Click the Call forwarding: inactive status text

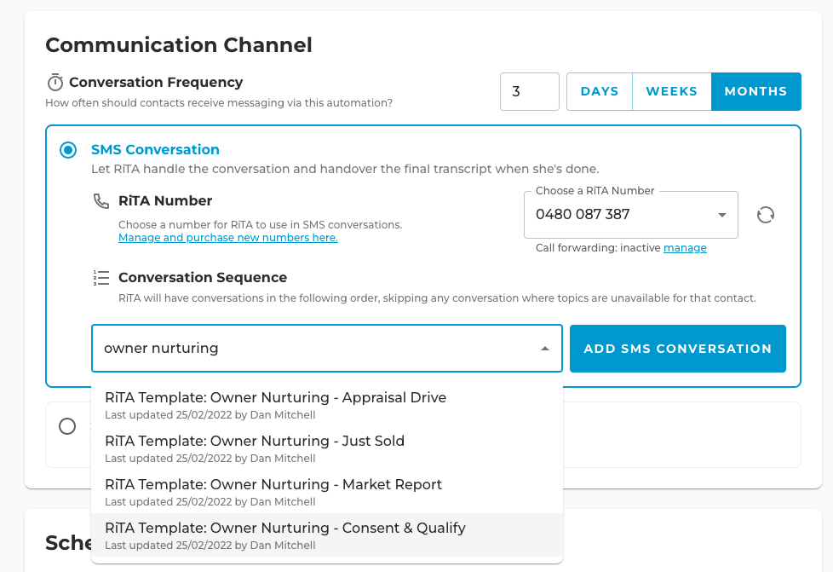click(598, 248)
